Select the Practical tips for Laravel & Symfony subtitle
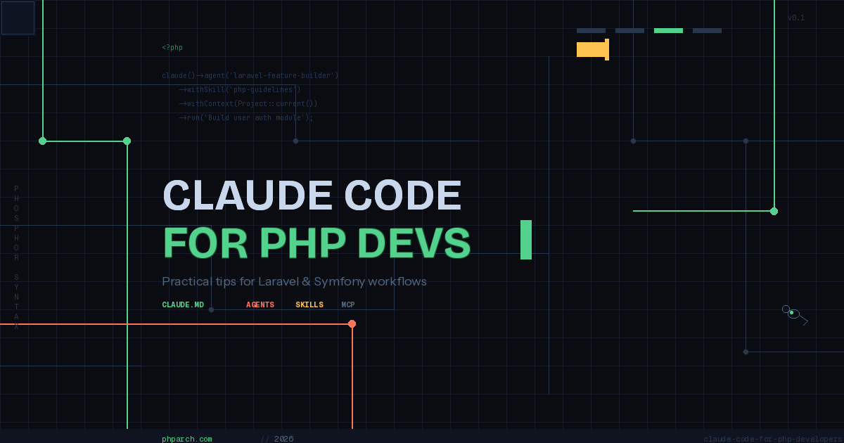Screen dimensions: 844x443 tap(294, 281)
